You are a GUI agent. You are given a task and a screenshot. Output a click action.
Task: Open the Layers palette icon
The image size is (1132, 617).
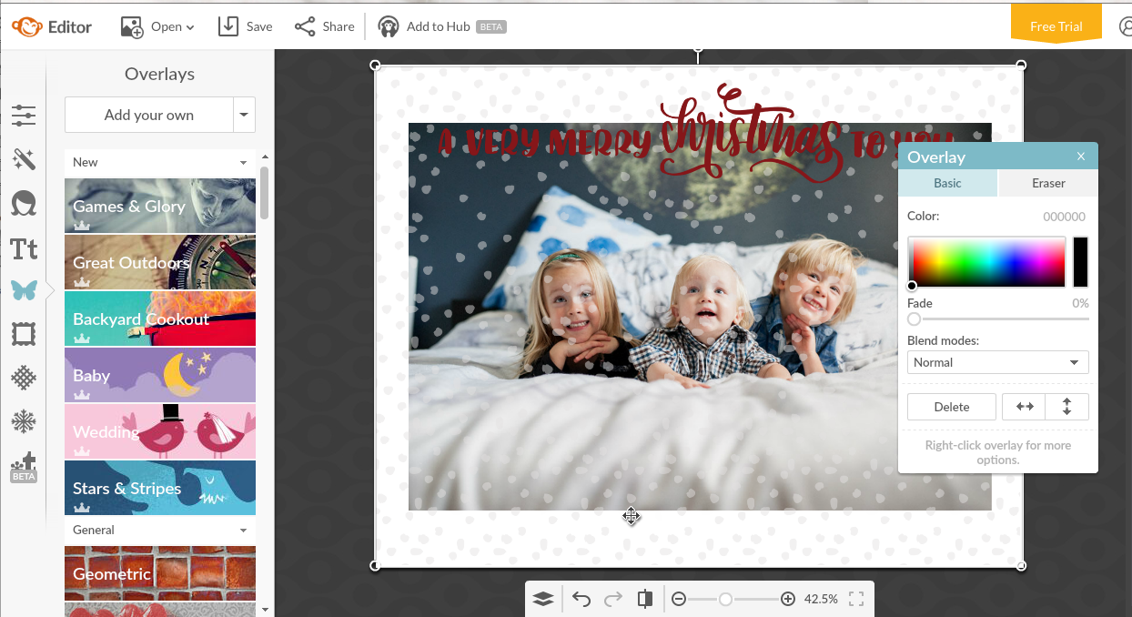pos(543,599)
